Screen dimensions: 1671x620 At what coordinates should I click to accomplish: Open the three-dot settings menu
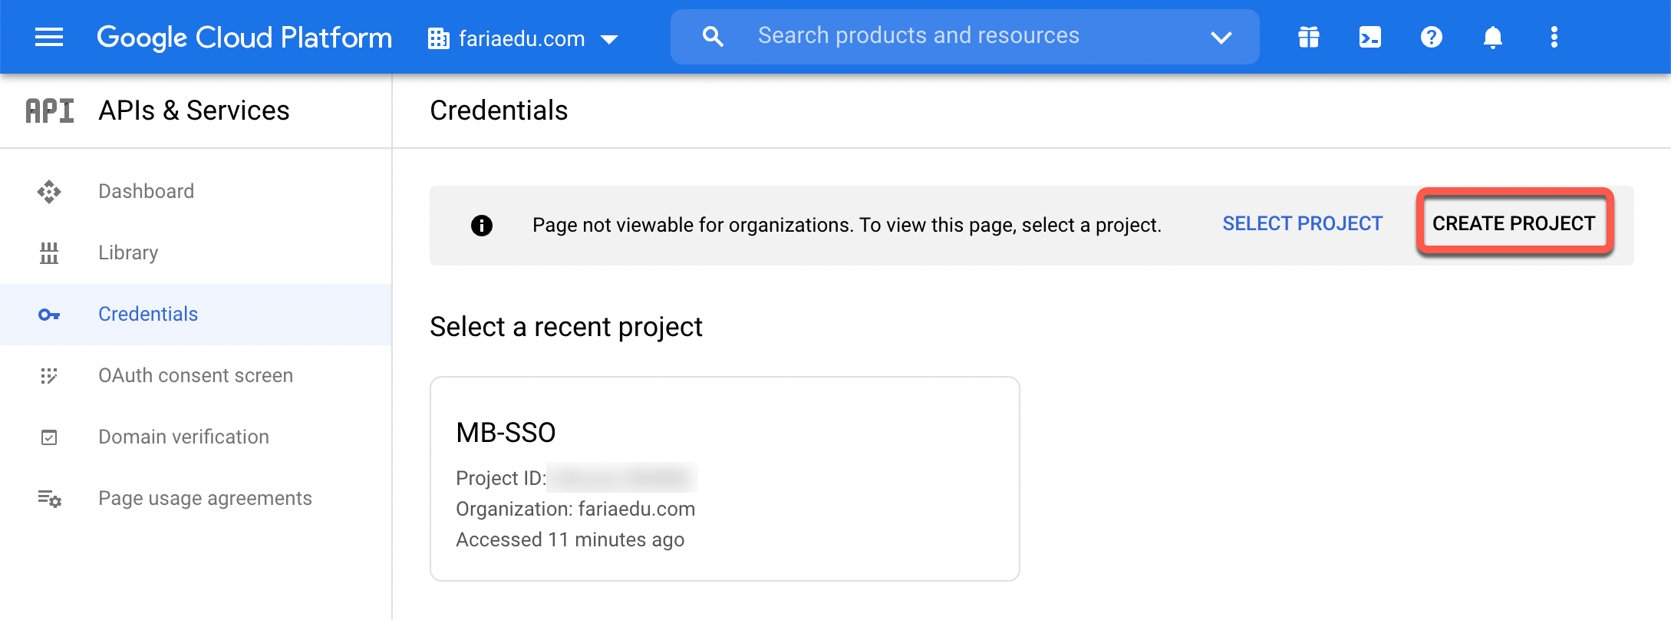(x=1554, y=37)
